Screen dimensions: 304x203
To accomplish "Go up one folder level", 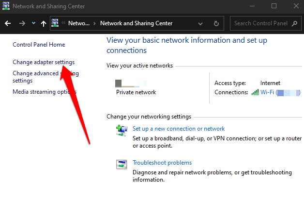I will click(x=44, y=23).
